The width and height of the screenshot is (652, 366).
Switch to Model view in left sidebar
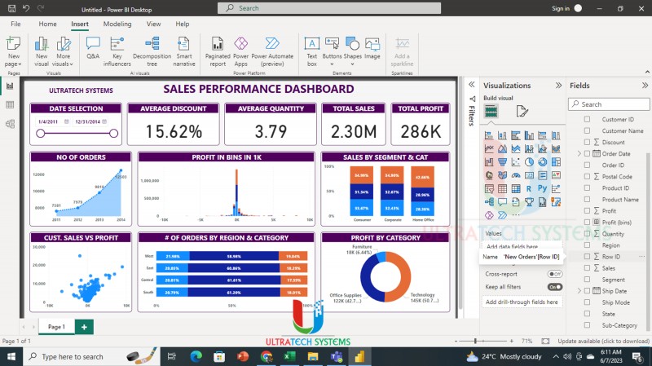pyautogui.click(x=10, y=124)
